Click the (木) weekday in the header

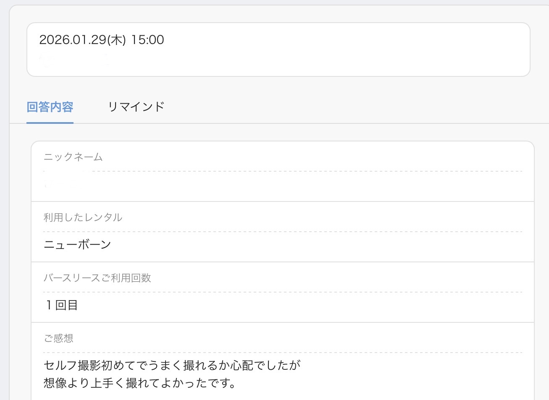click(x=117, y=40)
